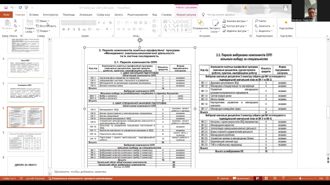Click the Undo arrow icon
This screenshot has height=185, width=330.
[12, 8]
